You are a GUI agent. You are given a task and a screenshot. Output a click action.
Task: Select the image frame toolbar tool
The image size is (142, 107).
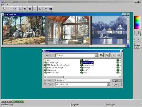tap(50, 9)
